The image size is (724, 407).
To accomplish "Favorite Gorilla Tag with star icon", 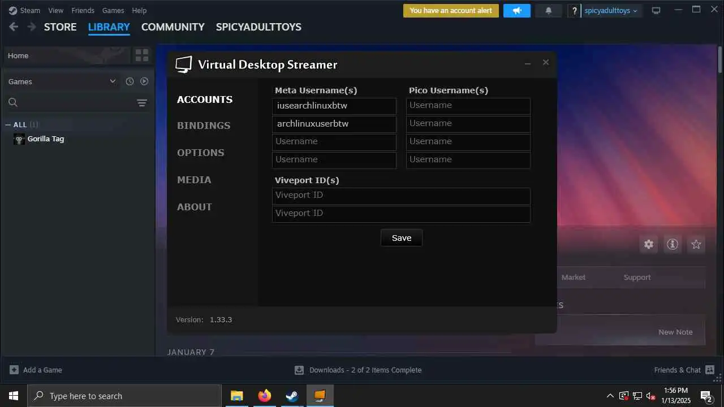I will 696,244.
